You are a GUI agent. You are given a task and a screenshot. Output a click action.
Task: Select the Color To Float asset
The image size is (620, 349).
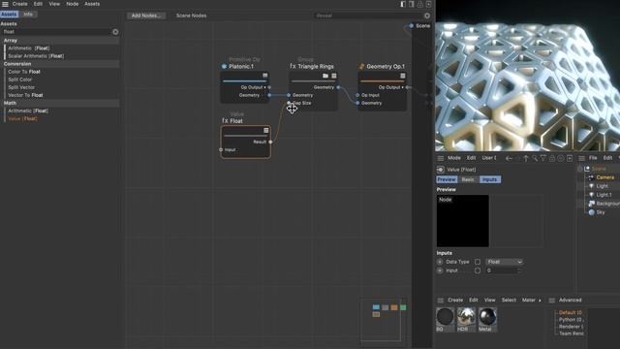(24, 72)
